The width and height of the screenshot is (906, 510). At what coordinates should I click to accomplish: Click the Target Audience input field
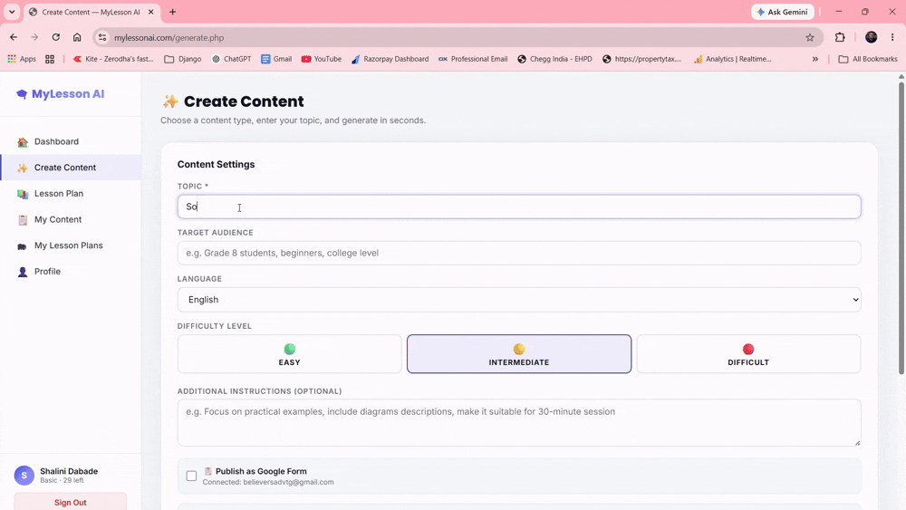[519, 253]
